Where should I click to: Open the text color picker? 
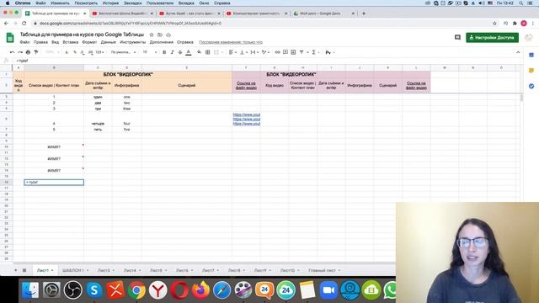click(x=189, y=52)
